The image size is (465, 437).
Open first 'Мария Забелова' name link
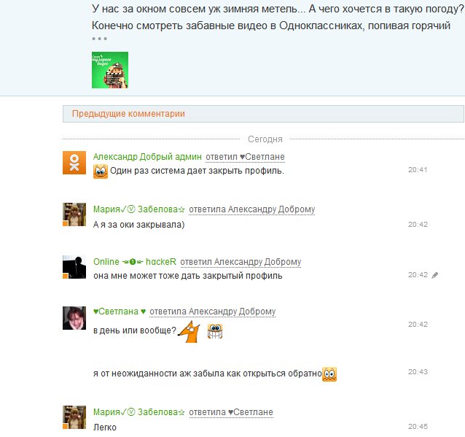click(x=139, y=209)
